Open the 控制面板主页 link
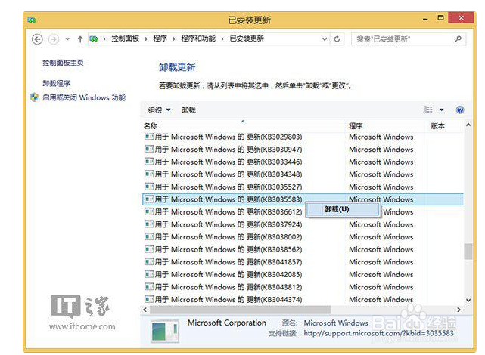The image size is (485, 355). coord(63,63)
